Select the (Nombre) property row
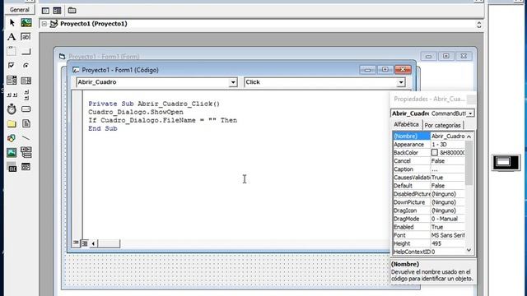This screenshot has width=527, height=296. tap(429, 136)
